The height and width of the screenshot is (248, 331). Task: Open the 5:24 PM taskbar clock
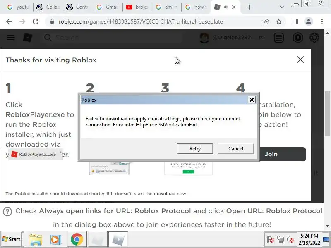[309, 239]
